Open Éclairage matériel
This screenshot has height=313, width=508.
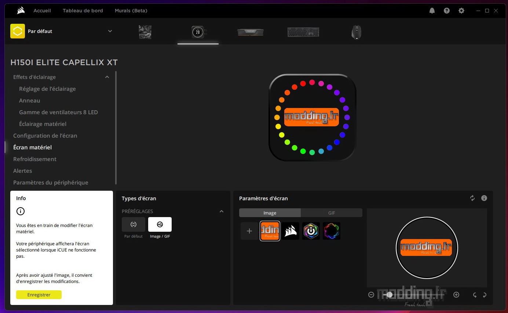tap(43, 124)
